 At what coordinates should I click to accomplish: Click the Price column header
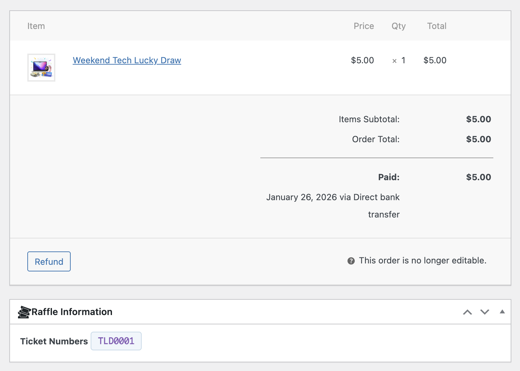click(x=364, y=26)
